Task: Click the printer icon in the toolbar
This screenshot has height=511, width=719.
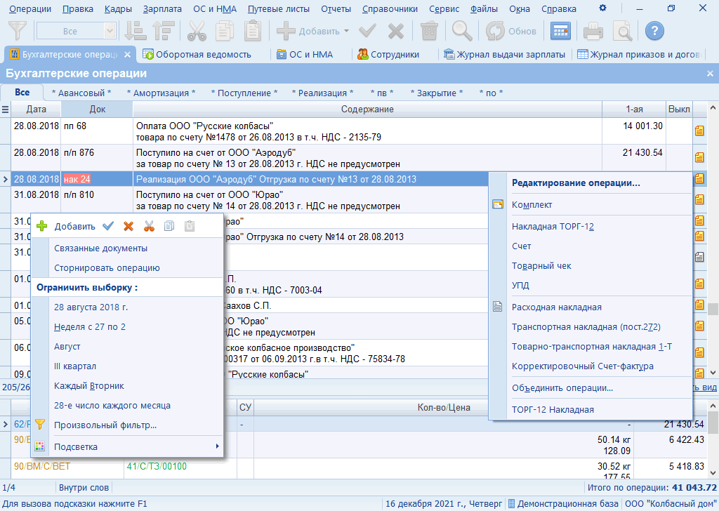Action: point(593,31)
